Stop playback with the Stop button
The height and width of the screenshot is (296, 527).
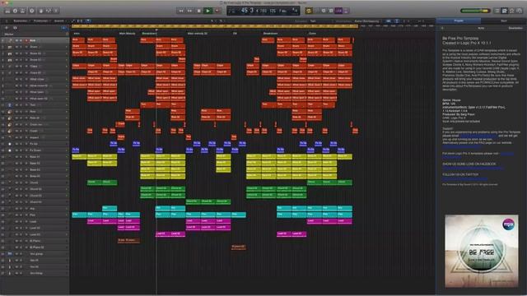pos(199,11)
